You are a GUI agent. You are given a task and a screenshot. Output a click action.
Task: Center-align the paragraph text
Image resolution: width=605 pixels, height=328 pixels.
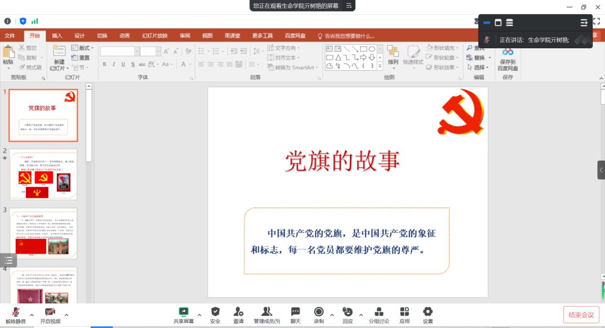pos(211,64)
